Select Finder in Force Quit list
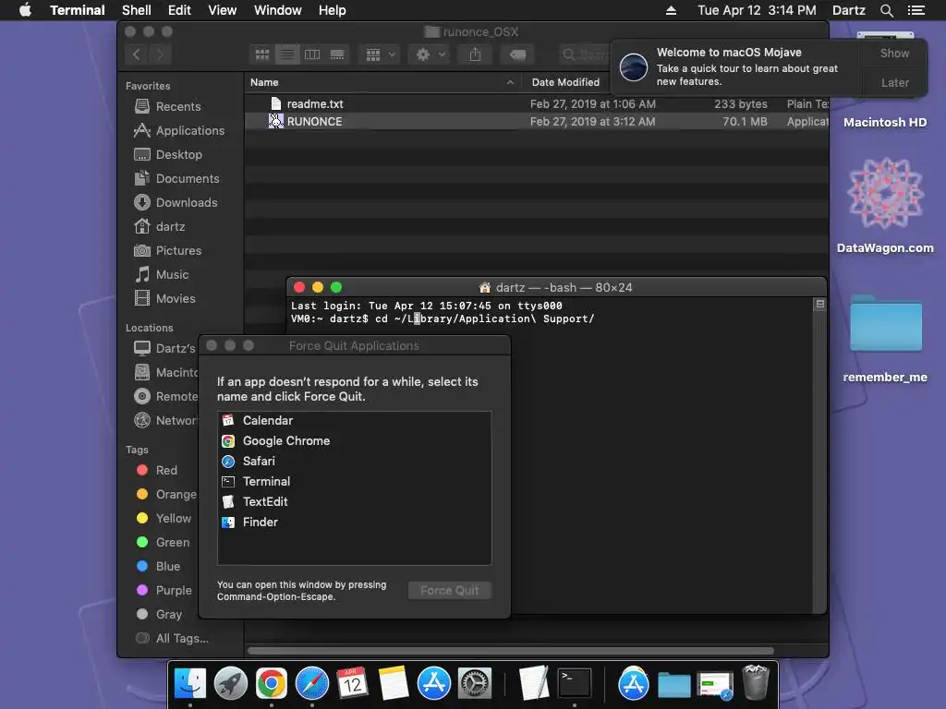The image size is (946, 709). [x=354, y=523]
